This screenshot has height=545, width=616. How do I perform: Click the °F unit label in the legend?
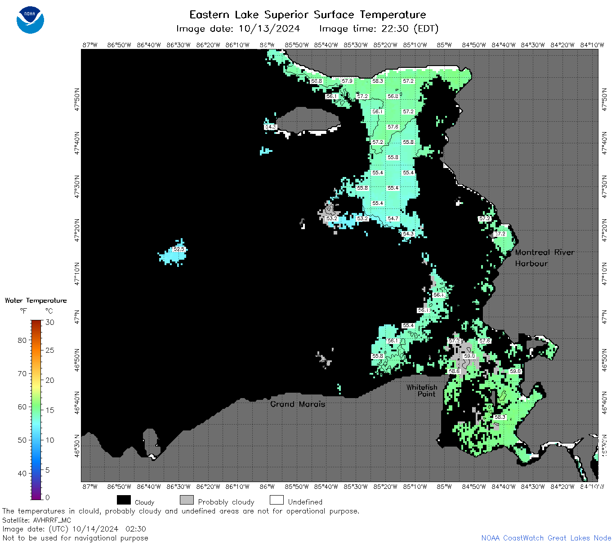point(23,311)
